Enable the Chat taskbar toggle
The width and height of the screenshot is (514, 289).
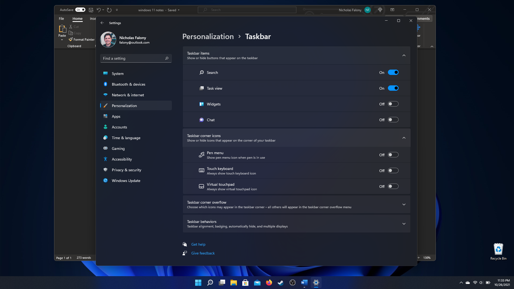393,120
